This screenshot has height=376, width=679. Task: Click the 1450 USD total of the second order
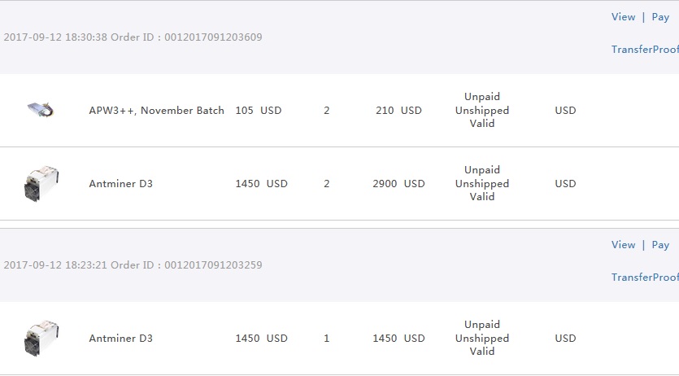[398, 339]
